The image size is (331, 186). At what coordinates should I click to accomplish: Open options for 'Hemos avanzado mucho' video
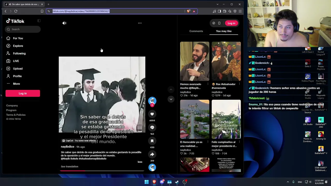pos(208,84)
